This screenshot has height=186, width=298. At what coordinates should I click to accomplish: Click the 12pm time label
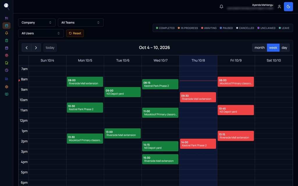tap(24, 121)
